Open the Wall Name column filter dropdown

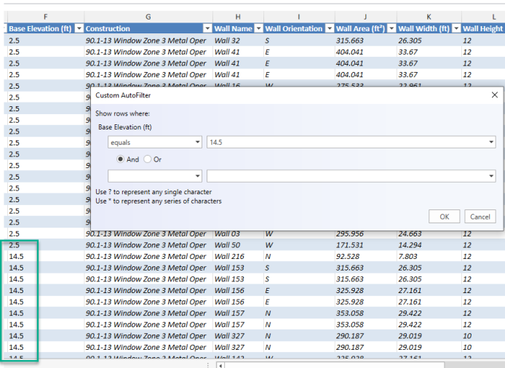coord(258,28)
